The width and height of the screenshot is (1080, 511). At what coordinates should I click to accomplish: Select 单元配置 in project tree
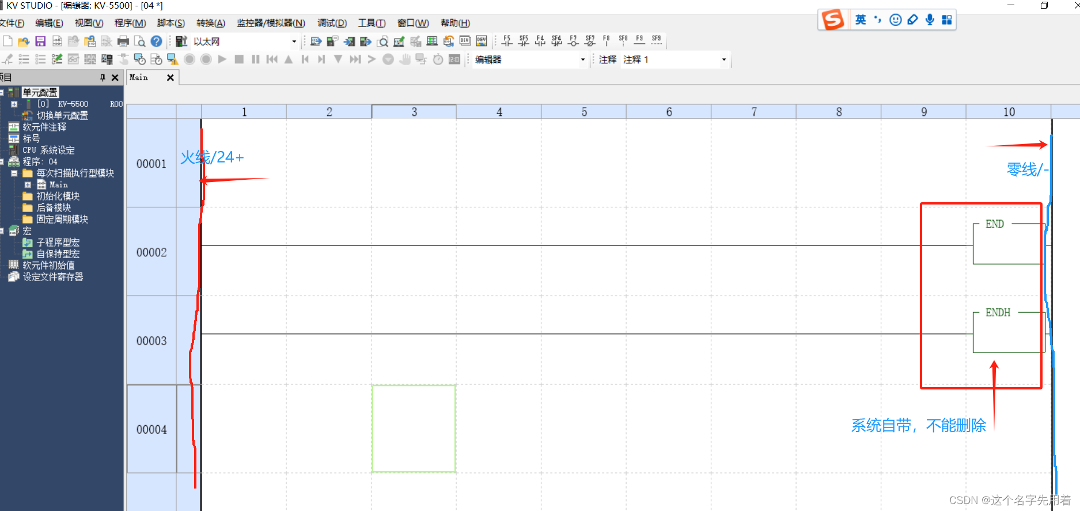pos(40,92)
